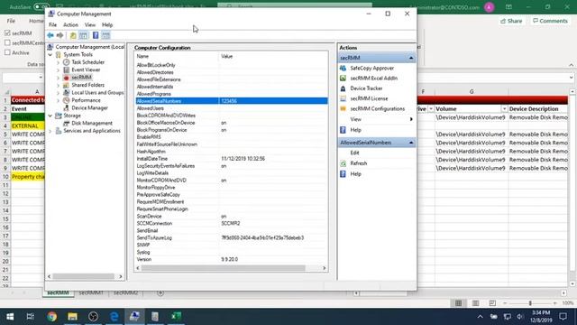Collapse Storage tree node

click(50, 116)
